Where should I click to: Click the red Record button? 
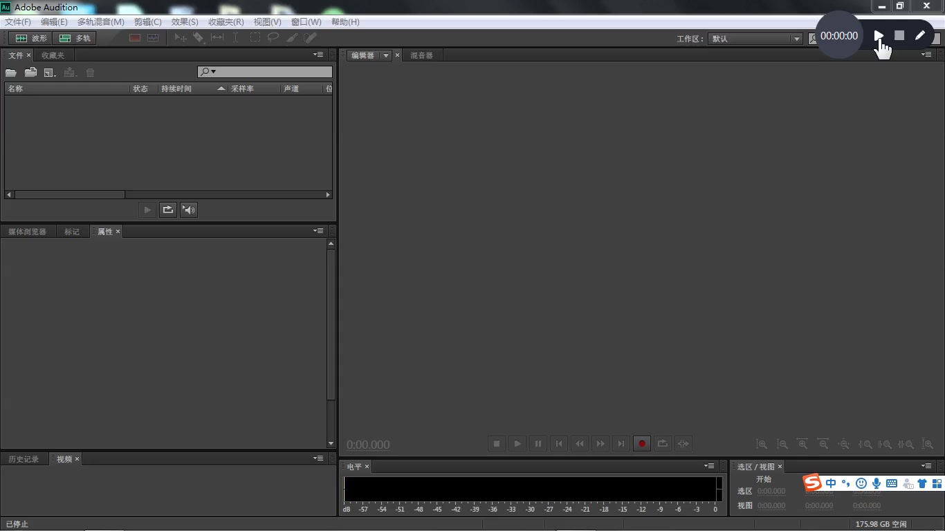[642, 444]
